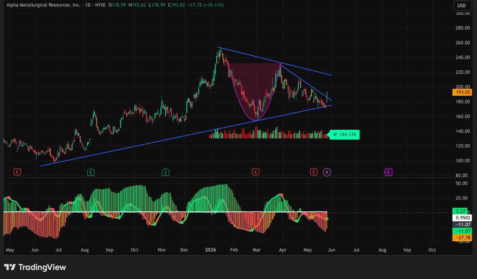Open the USD currency selector
Screen dimensions: 477x279
pos(461,6)
